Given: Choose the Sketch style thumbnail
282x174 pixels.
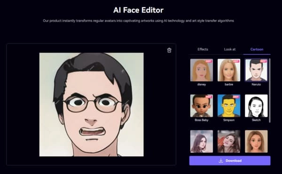Looking at the screenshot, I should click(256, 106).
